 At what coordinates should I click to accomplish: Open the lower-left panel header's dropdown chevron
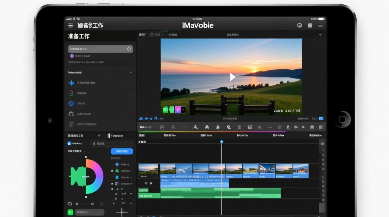[x=99, y=135]
